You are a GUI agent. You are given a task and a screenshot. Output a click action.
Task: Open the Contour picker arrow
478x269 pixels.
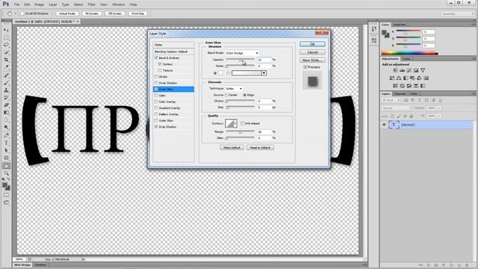(235, 123)
